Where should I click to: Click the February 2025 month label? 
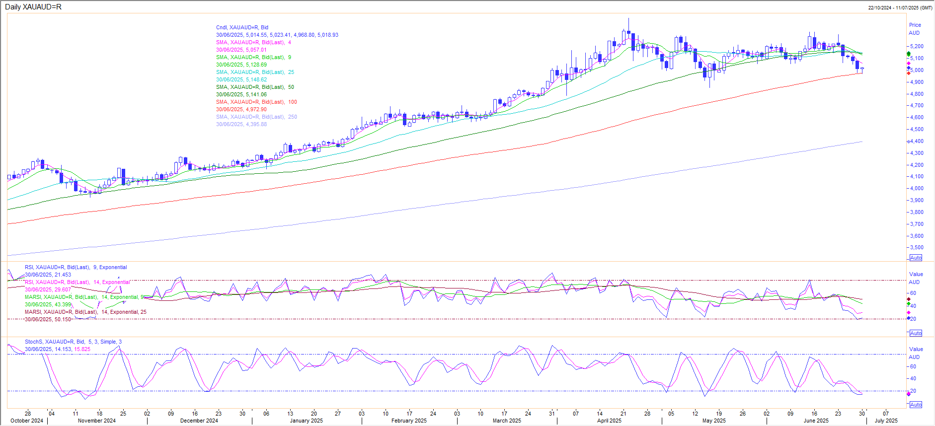409,421
